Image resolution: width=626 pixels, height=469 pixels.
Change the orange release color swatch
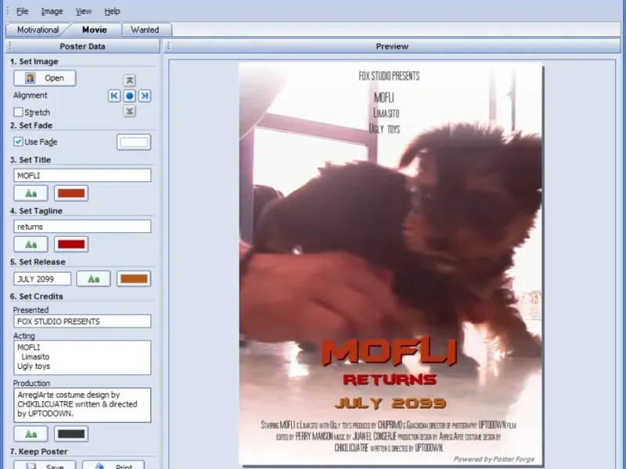(x=134, y=279)
